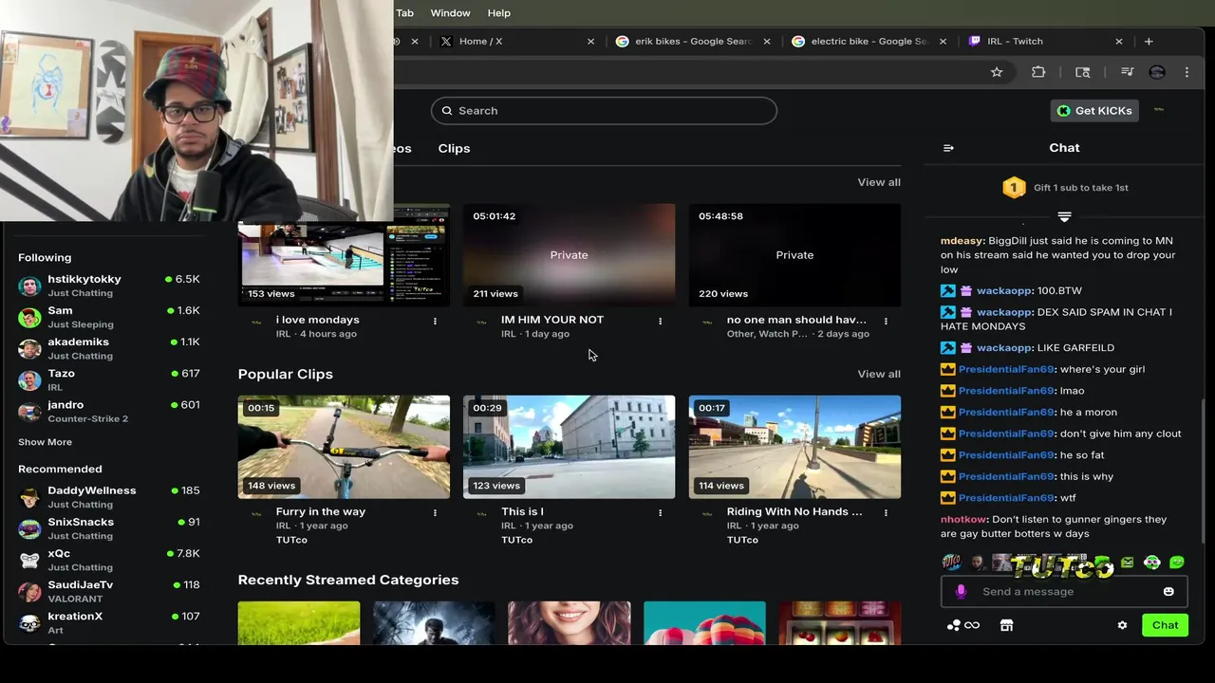Open the Sam channel in Following list
Screen dimensions: 1215x683
pos(109,317)
